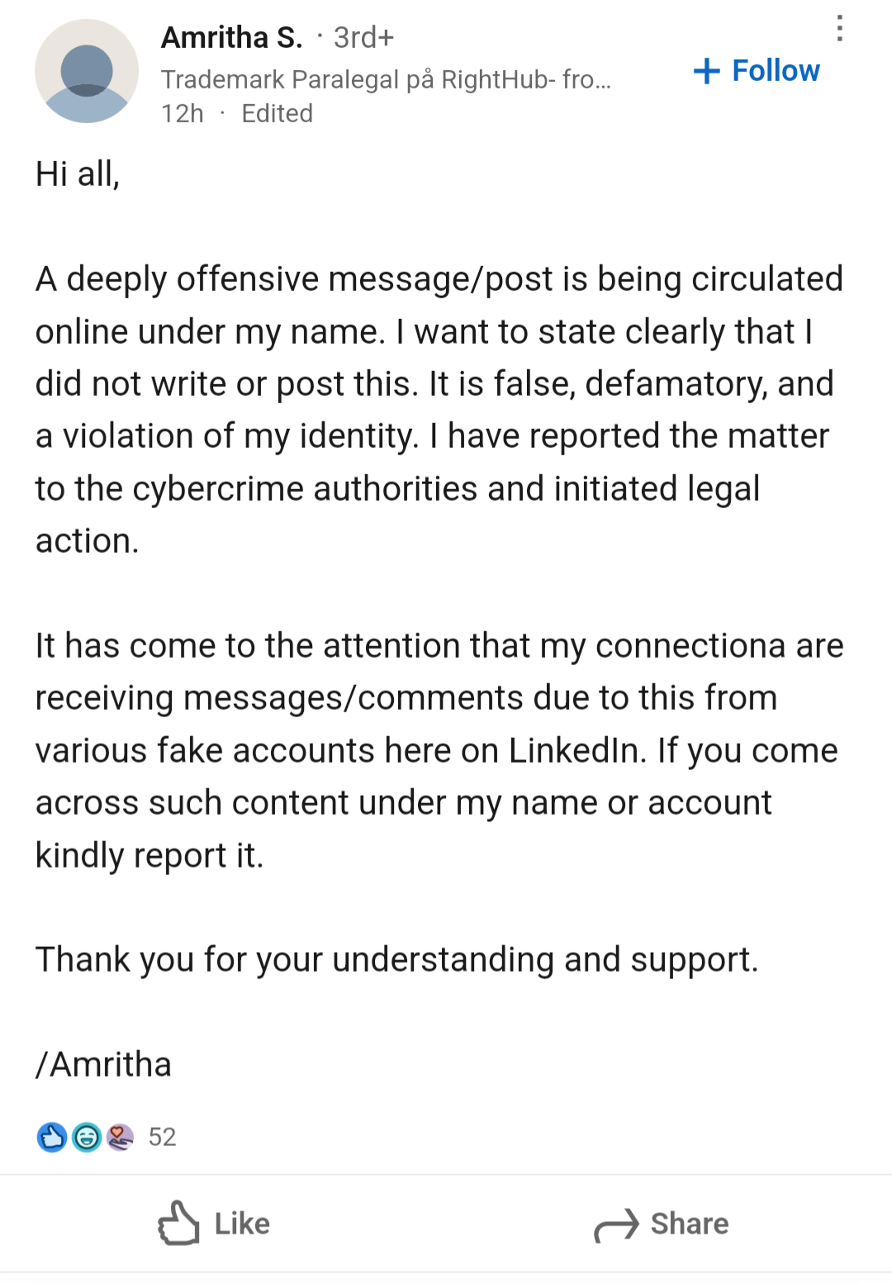Image resolution: width=892 pixels, height=1284 pixels.
Task: Open the list of 52 reactions
Action: 162,1138
